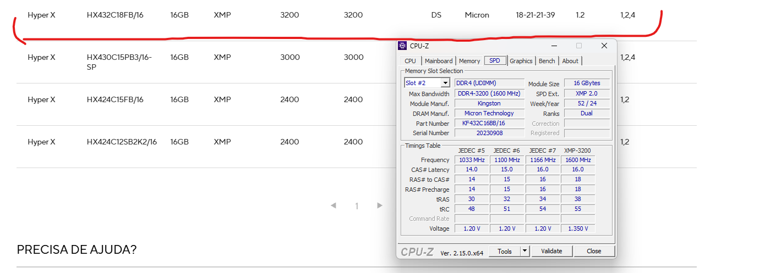The width and height of the screenshot is (765, 273).
Task: Click the tRAS value 38 cell
Action: [578, 199]
